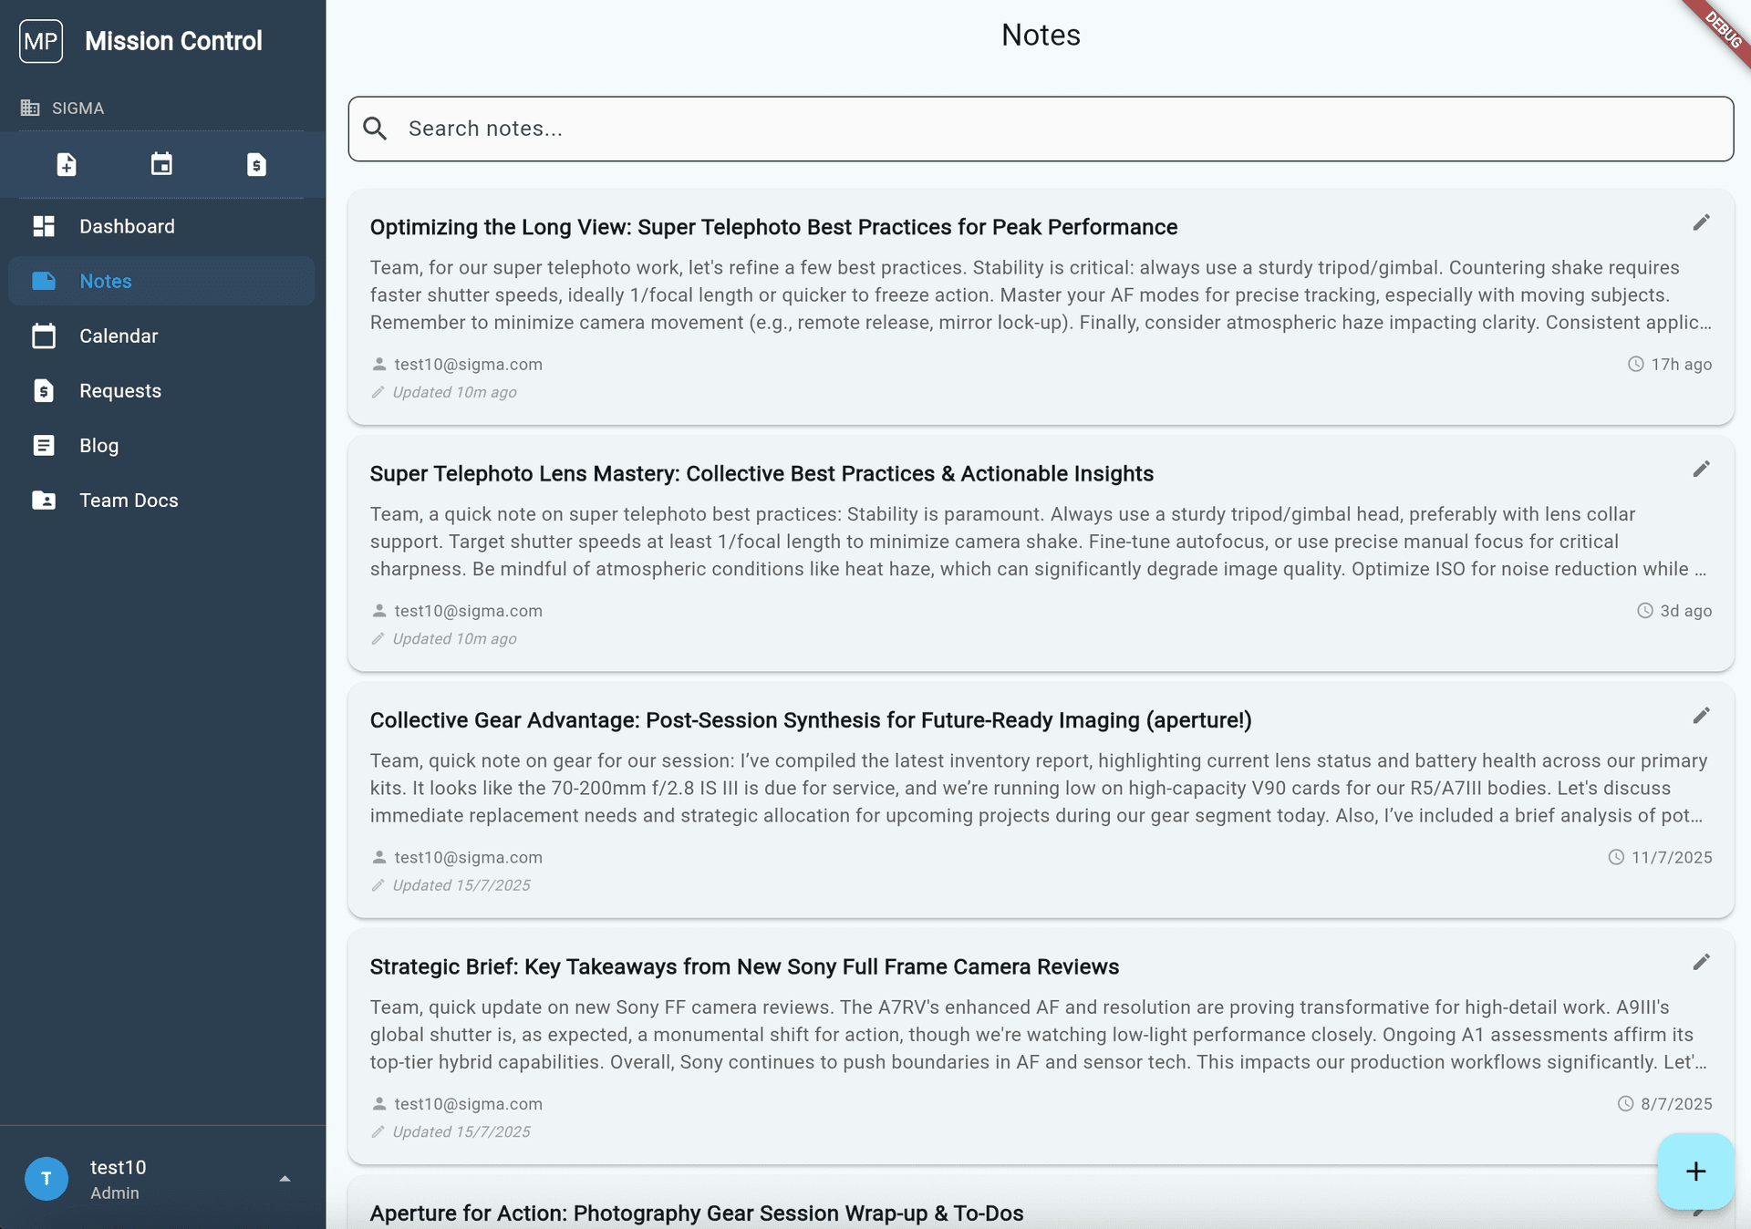
Task: Click author email on Lens Mastery note
Action: coord(468,611)
